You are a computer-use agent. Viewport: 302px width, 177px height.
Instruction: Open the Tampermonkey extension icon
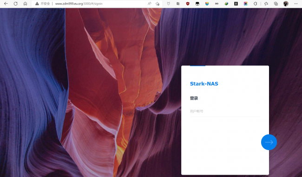tap(197, 4)
